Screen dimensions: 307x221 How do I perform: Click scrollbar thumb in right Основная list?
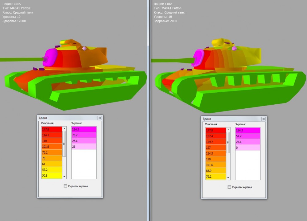tap(228, 143)
